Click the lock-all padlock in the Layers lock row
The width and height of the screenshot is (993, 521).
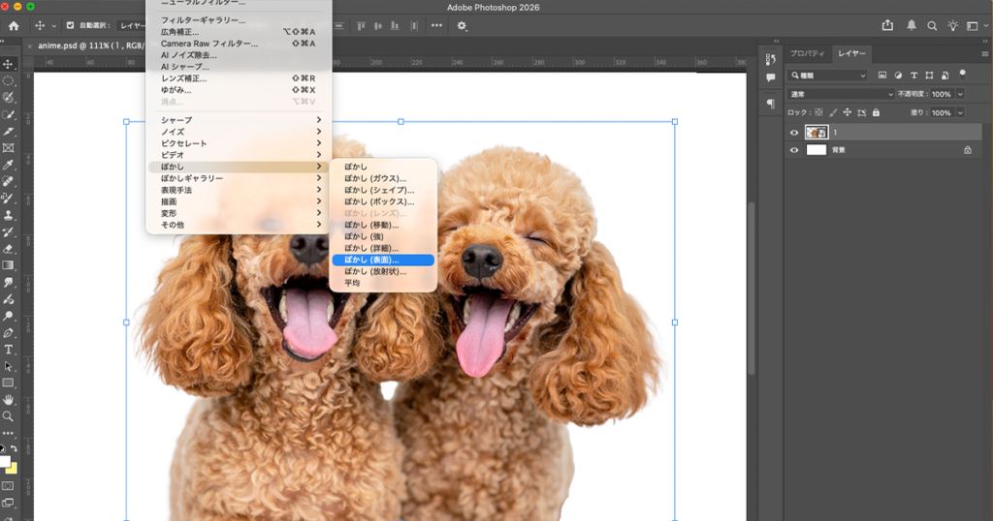pyautogui.click(x=875, y=112)
